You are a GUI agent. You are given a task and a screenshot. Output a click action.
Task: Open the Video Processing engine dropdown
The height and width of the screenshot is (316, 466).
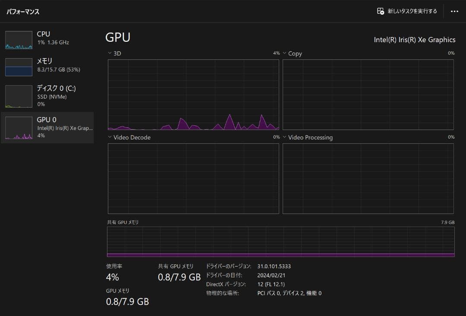point(285,137)
